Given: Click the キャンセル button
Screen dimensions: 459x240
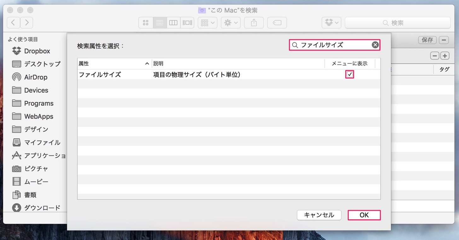Looking at the screenshot, I should pyautogui.click(x=319, y=215).
